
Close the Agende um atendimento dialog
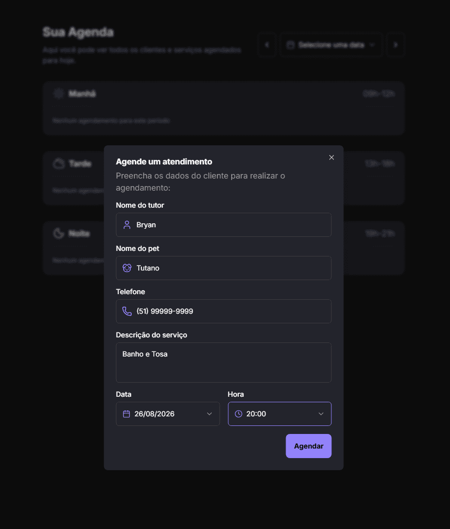[332, 157]
